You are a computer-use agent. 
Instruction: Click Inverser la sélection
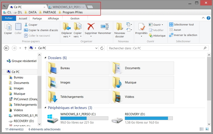click(183, 35)
